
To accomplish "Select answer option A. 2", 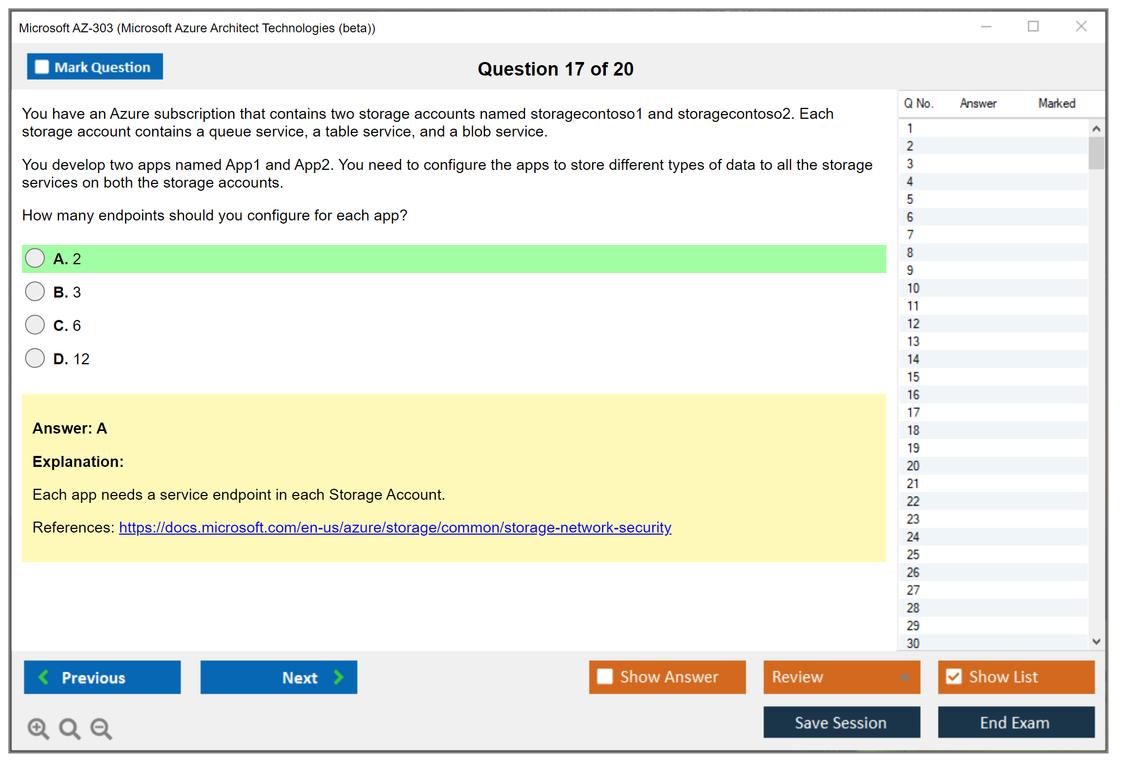I will tap(35, 258).
